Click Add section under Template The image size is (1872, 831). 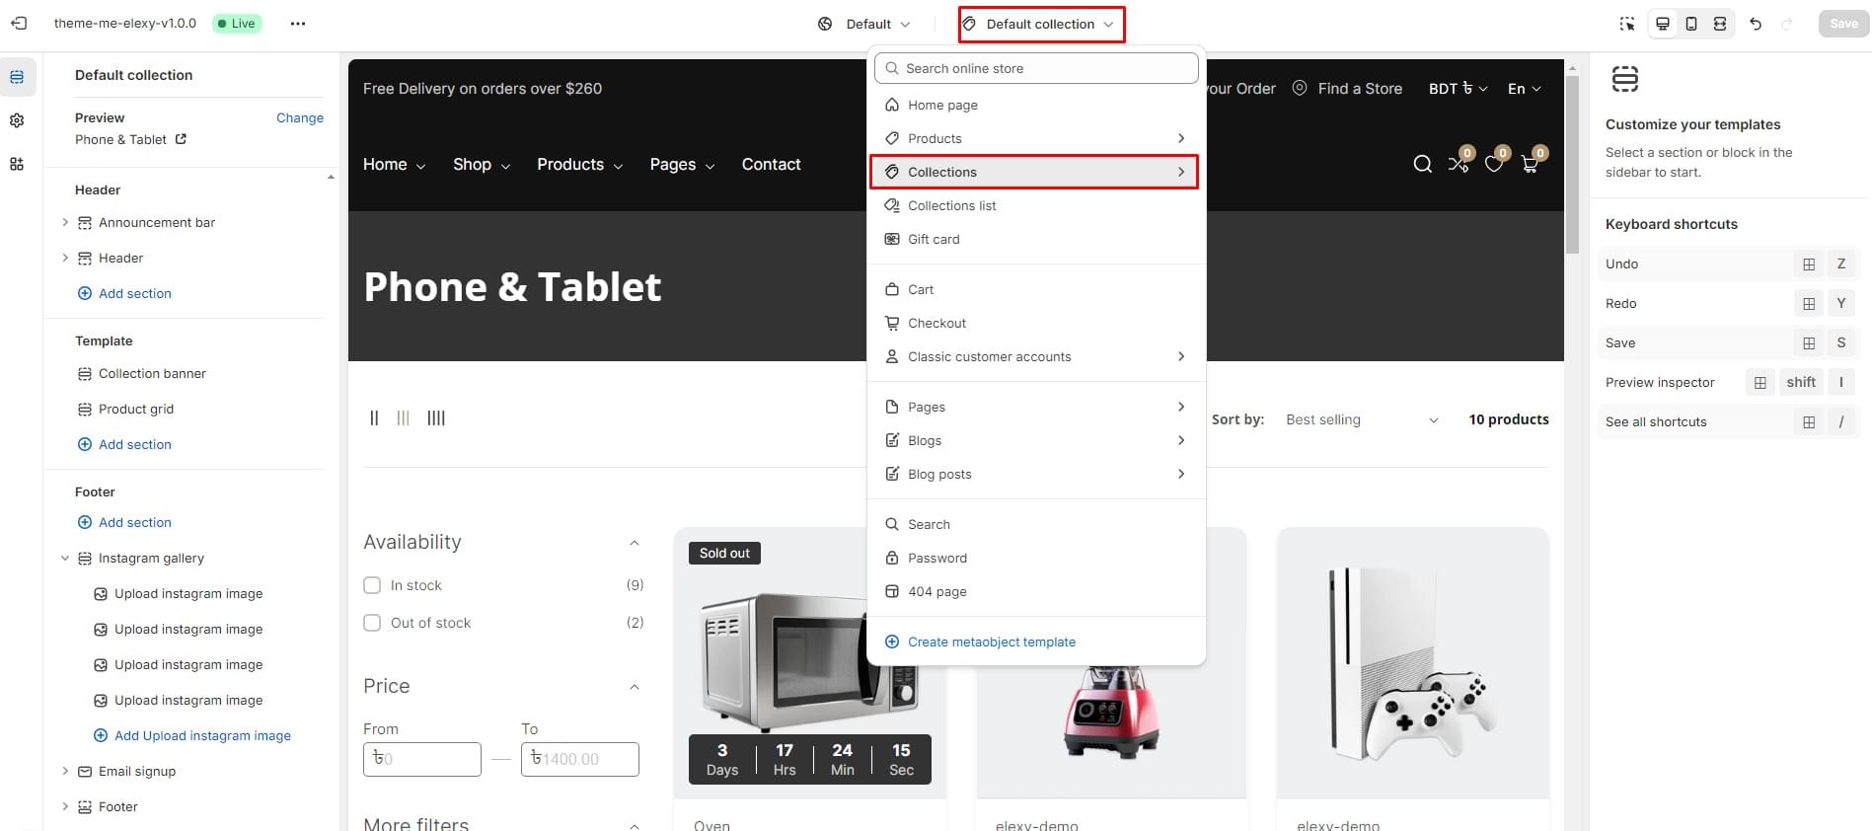point(124,444)
